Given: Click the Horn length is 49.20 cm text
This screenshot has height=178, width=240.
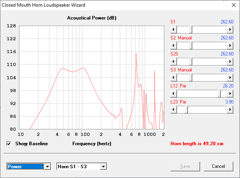Looking at the screenshot, I should coord(197,144).
